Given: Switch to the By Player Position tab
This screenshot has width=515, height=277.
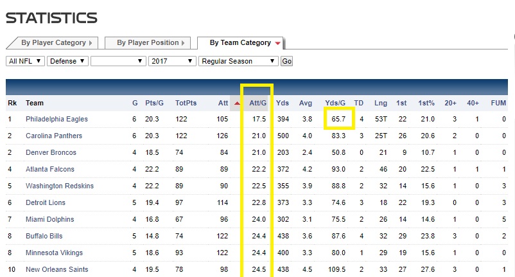Looking at the screenshot, I should (148, 43).
